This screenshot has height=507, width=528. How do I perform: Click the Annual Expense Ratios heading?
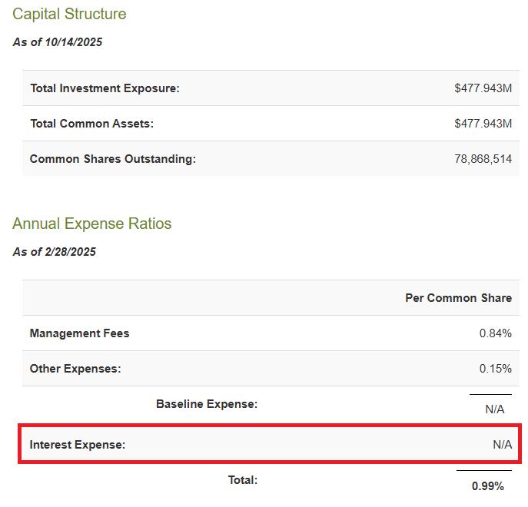(92, 224)
